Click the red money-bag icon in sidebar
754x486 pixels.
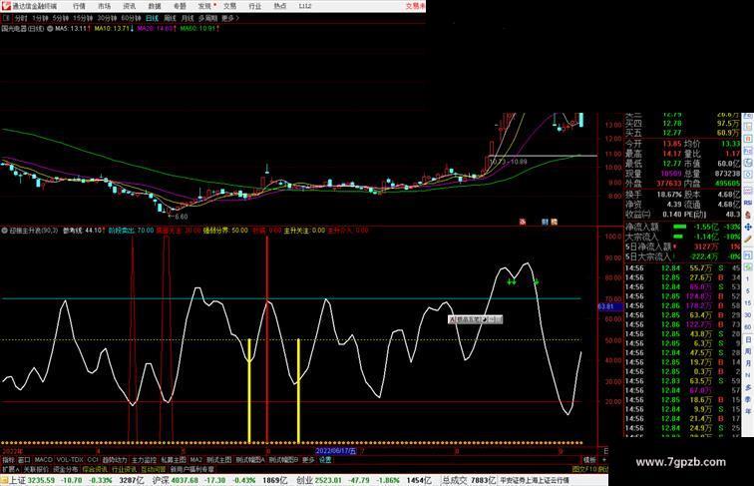748,216
